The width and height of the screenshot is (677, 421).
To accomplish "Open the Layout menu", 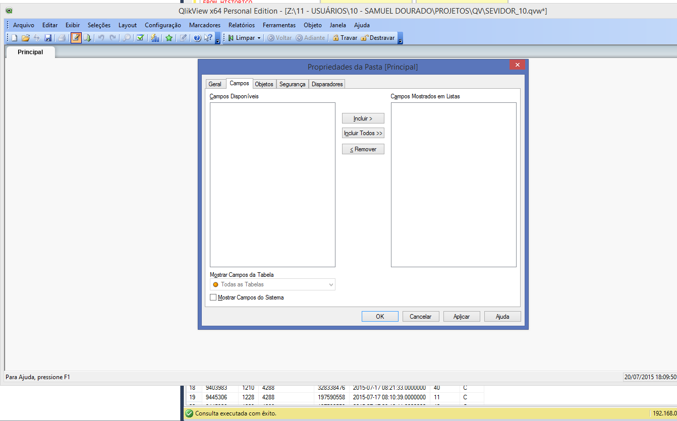I will pos(128,25).
